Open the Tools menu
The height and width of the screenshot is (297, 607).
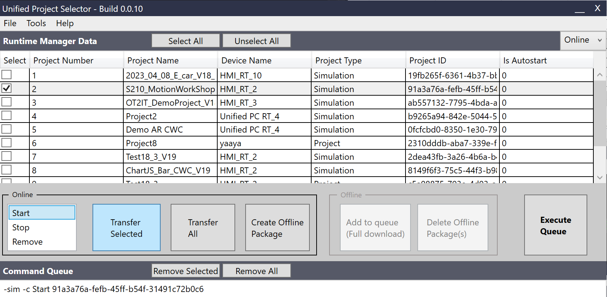click(x=36, y=23)
